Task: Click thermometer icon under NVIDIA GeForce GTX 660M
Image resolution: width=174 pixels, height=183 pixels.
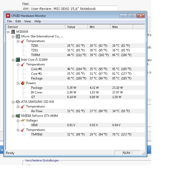Action: pos(23,130)
